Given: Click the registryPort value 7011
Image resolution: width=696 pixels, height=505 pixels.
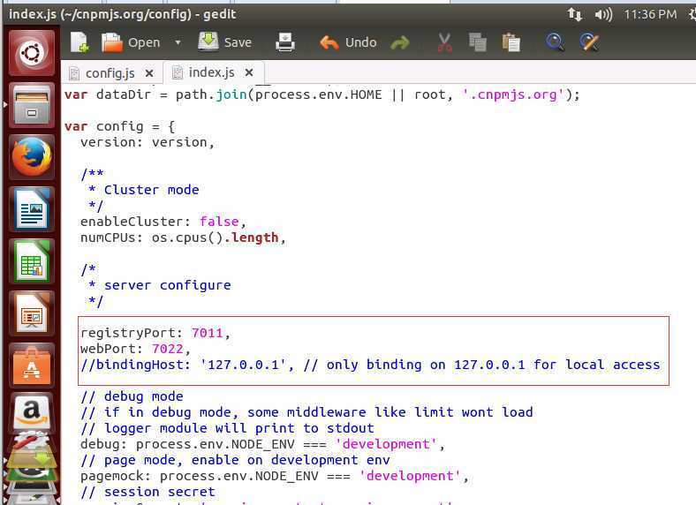Looking at the screenshot, I should [207, 332].
